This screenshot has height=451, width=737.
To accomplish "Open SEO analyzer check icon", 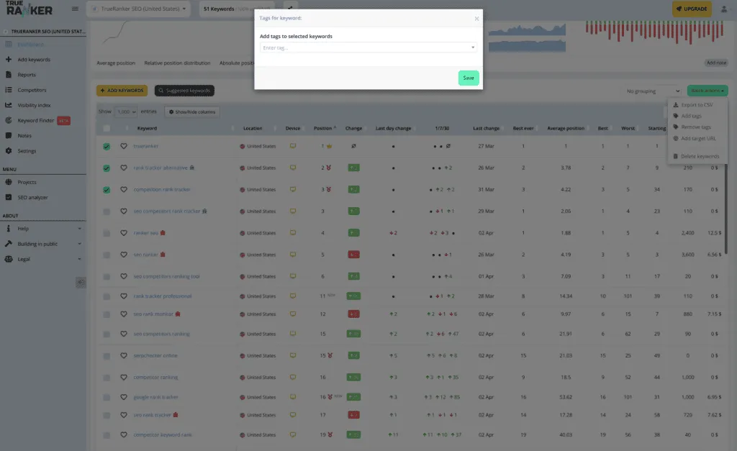I will (x=9, y=197).
